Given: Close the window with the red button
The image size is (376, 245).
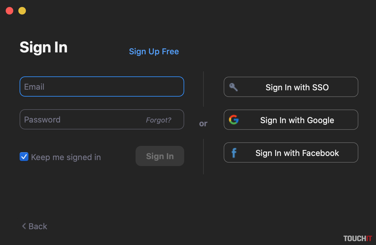Looking at the screenshot, I should pos(9,11).
